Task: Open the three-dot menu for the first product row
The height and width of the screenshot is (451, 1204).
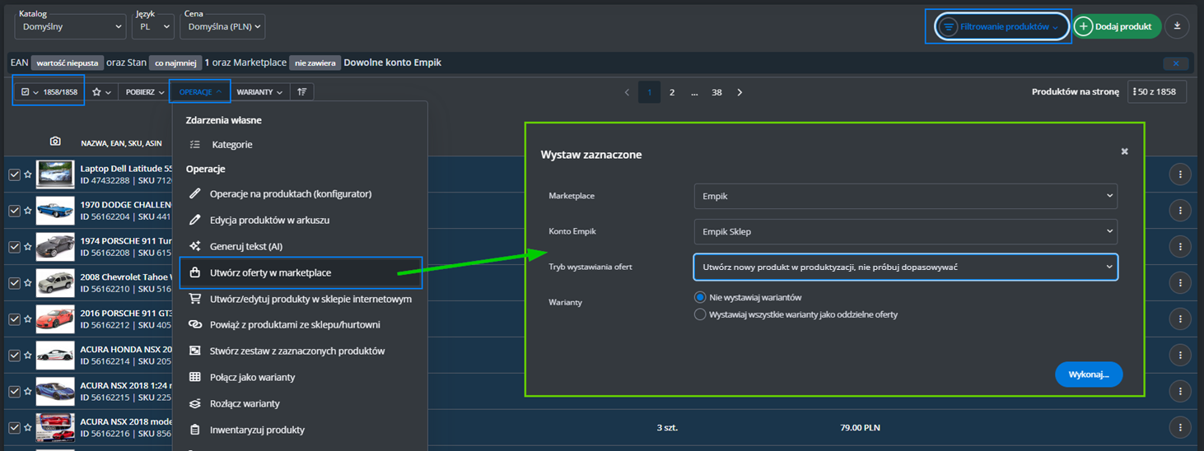Action: tap(1180, 174)
